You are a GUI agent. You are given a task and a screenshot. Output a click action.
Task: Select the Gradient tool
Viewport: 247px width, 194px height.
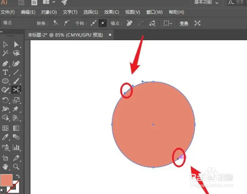click(16, 128)
